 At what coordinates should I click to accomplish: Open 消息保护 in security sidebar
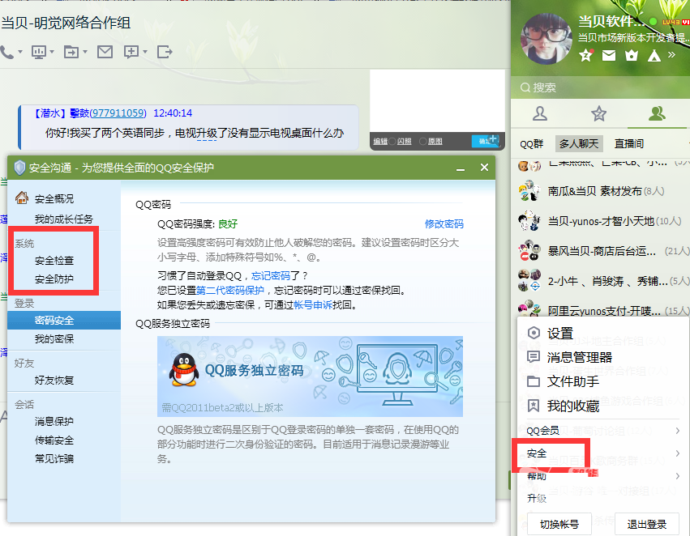54,421
